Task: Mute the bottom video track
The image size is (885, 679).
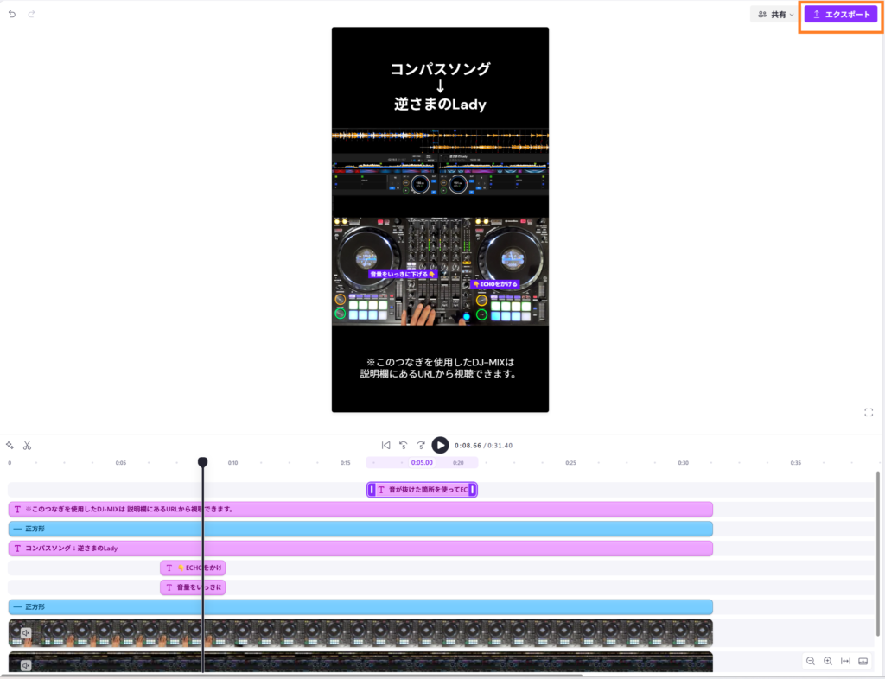Action: pos(26,665)
